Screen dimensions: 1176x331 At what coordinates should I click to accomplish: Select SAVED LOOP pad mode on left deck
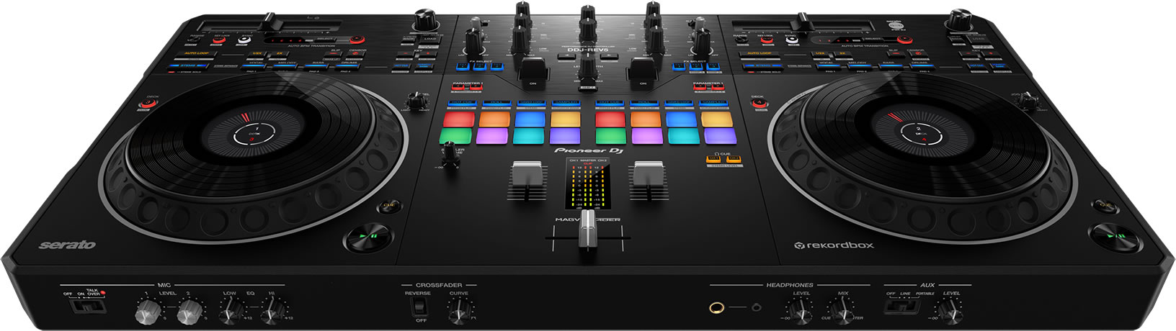[x=531, y=103]
